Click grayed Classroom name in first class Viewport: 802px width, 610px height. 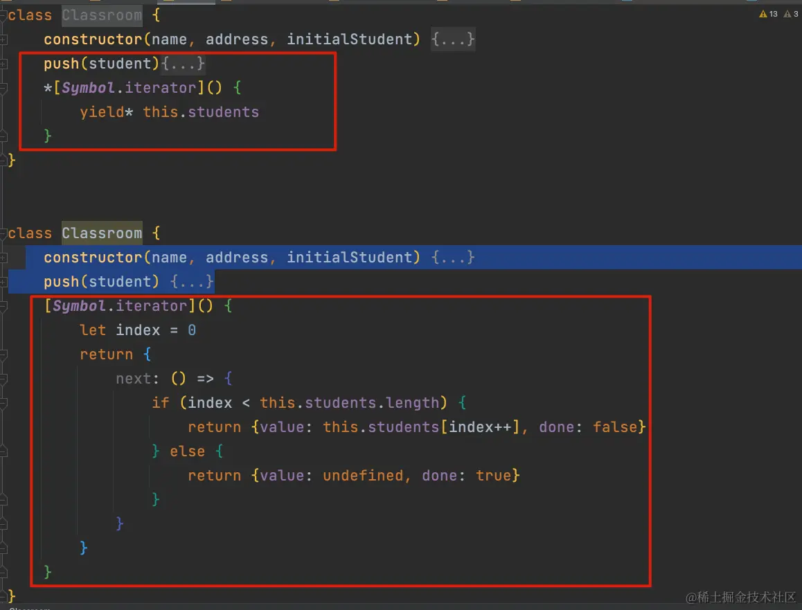click(x=103, y=15)
